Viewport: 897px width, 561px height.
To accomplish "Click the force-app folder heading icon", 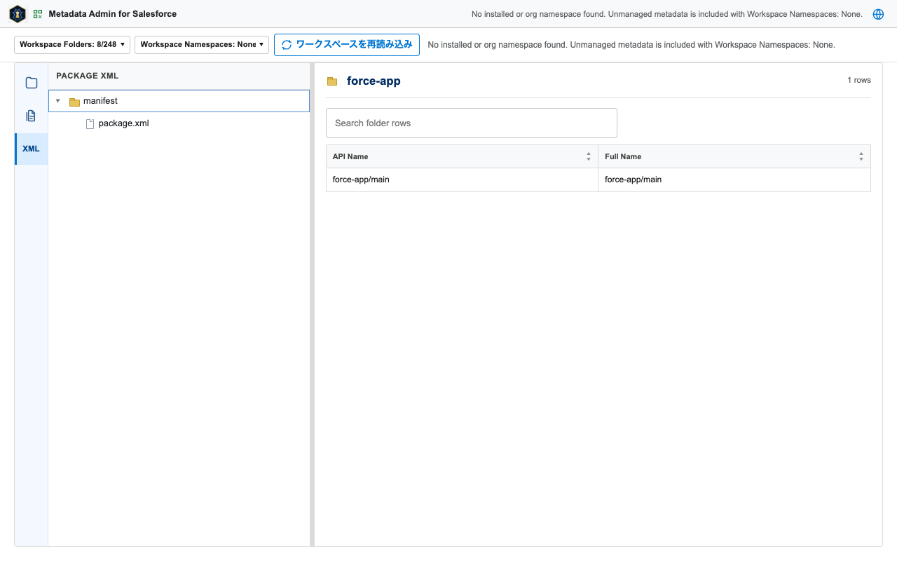I will (x=332, y=81).
